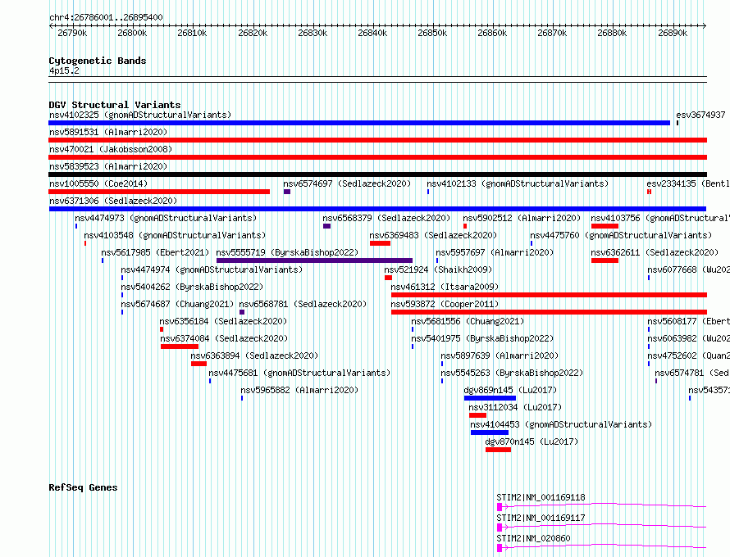Click the 26800k ruler tick
This screenshot has width=730, height=557.
click(x=132, y=33)
